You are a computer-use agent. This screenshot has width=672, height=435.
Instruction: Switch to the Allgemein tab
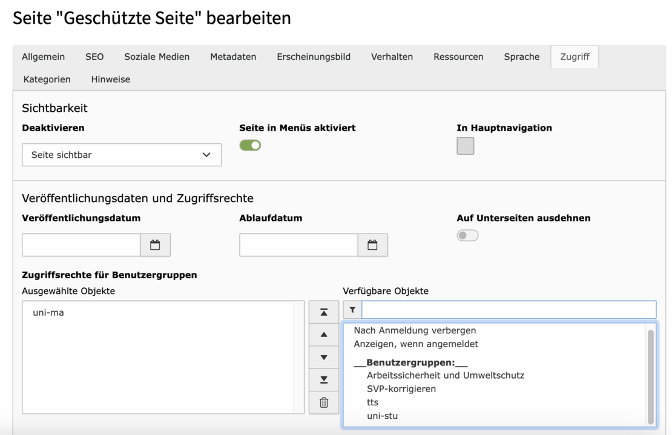coord(43,57)
